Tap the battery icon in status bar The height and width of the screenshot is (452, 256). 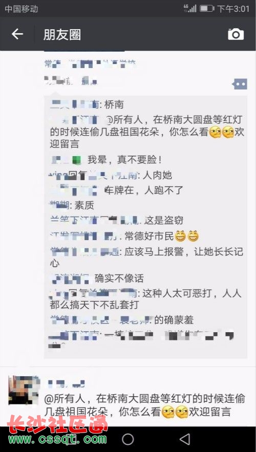point(206,8)
